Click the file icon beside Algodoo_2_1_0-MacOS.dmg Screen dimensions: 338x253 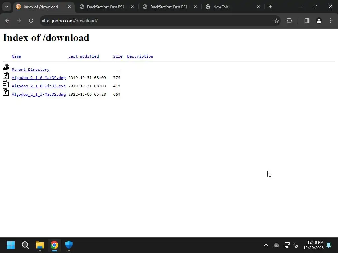6,75
